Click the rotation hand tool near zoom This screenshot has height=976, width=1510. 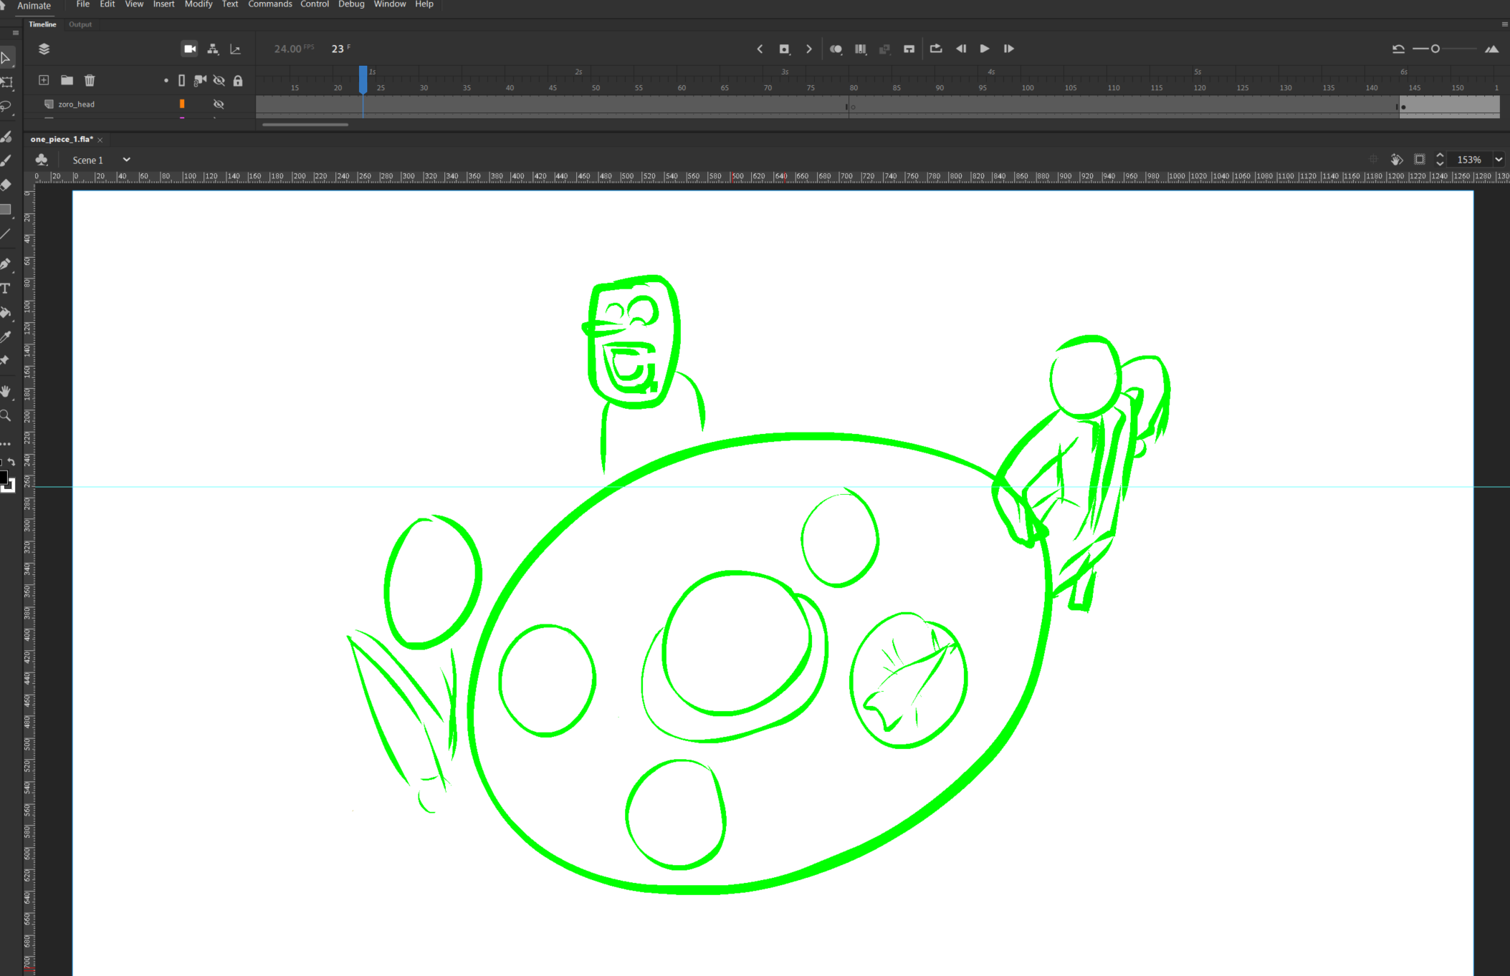coord(1396,159)
